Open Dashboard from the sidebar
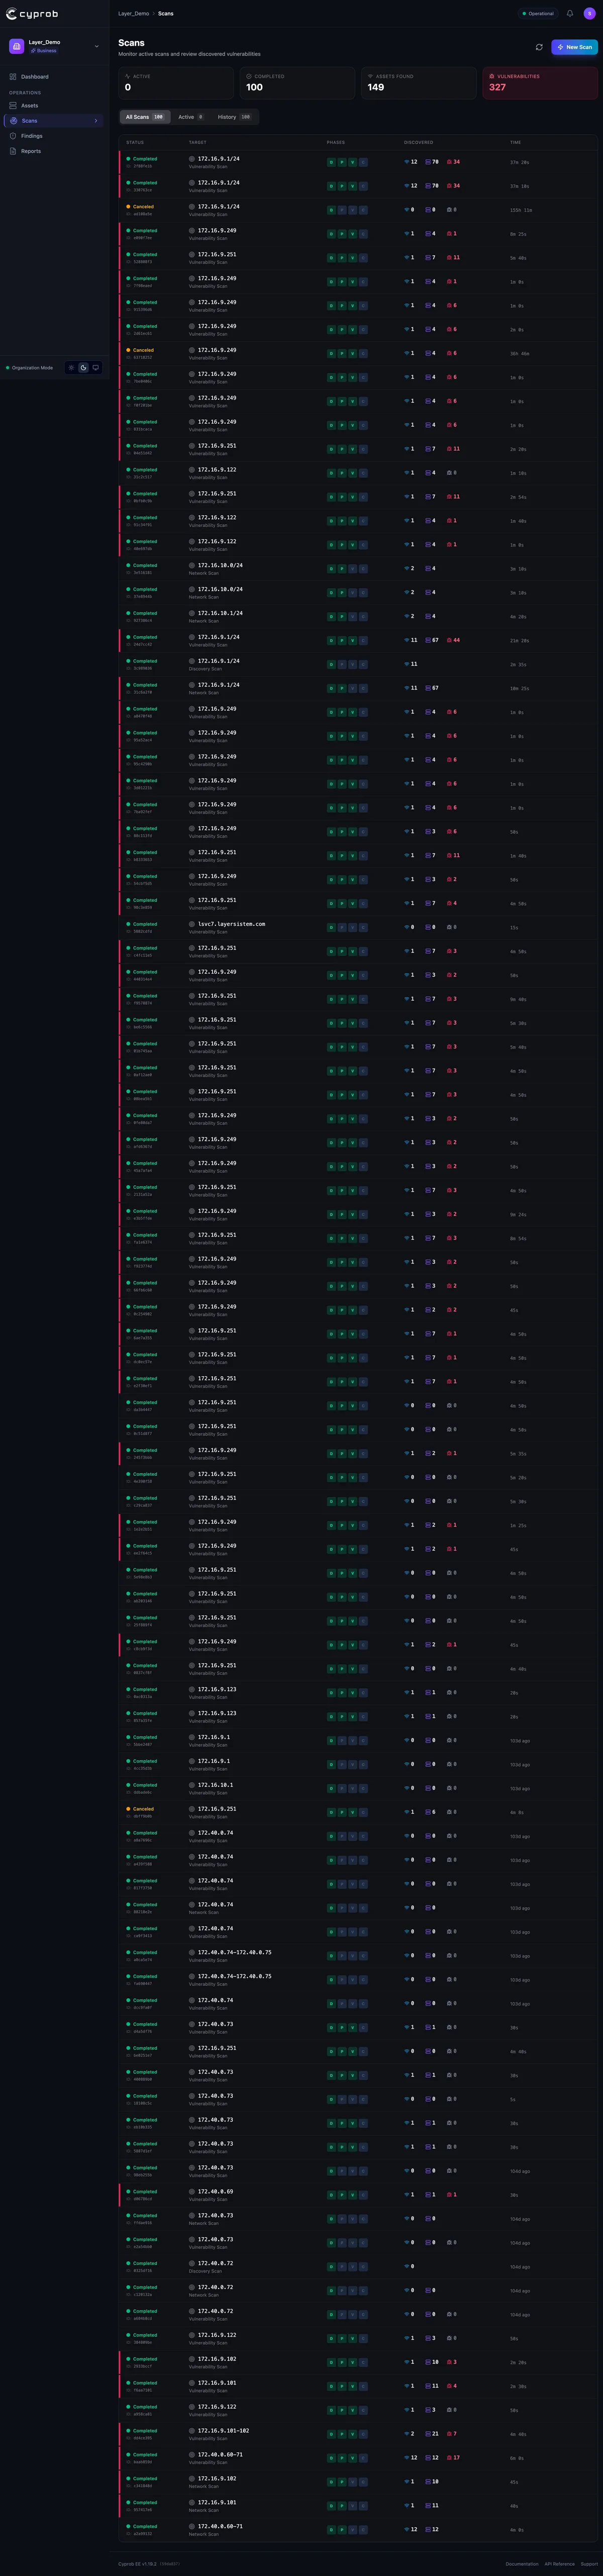This screenshot has width=603, height=2576. click(55, 77)
